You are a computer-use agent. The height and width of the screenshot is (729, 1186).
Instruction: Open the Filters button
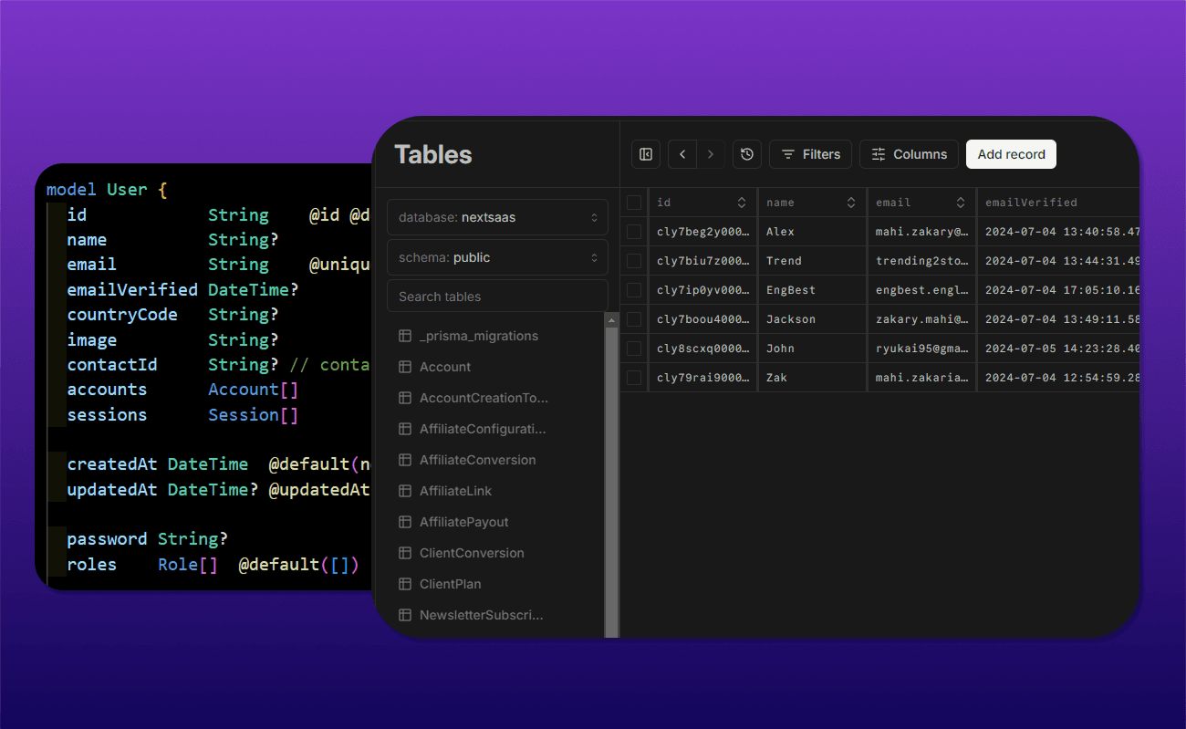(810, 154)
